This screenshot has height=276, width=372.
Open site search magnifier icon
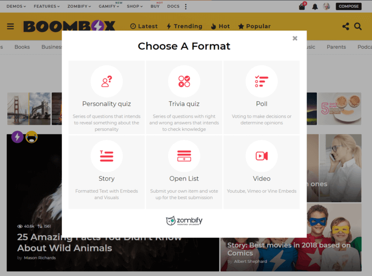(x=358, y=26)
